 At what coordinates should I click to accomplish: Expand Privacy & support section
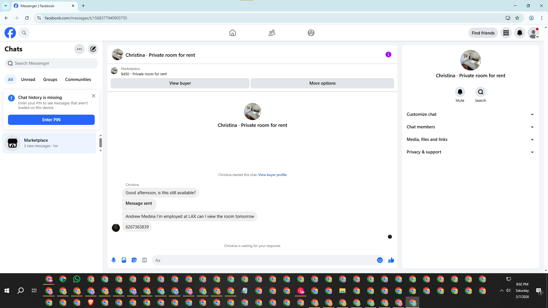point(471,152)
